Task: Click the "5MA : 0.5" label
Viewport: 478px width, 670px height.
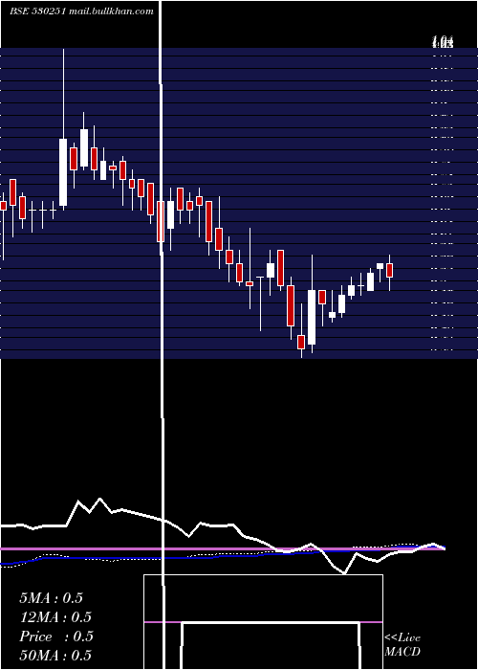Action: coord(51,598)
